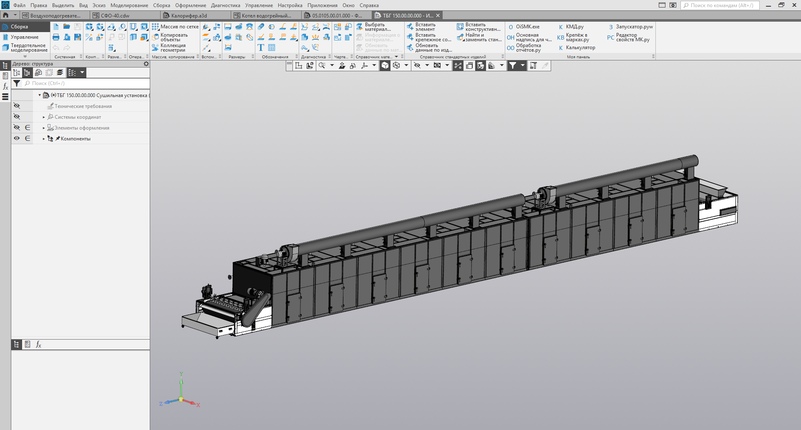Screen dimensions: 801x430
Task: Expand the Компоненты tree node
Action: click(x=44, y=139)
